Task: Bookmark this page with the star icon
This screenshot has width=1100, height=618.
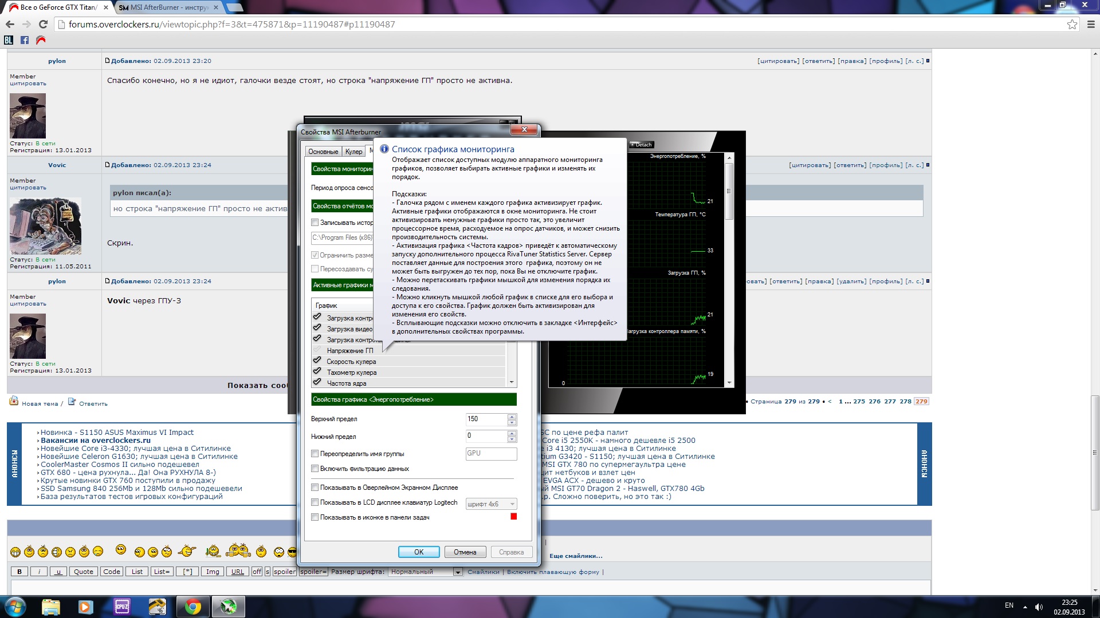Action: 1072,24
